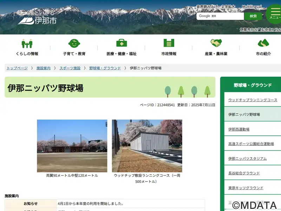This screenshot has width=281, height=211.
Task: Open the 子育て・教育 menu label
Action: click(x=74, y=54)
